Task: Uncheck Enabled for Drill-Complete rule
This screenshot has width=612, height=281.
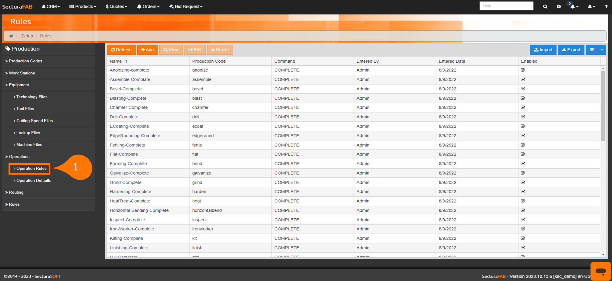Action: click(x=523, y=117)
